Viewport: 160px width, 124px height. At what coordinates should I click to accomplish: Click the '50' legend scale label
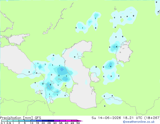click(x=78, y=123)
